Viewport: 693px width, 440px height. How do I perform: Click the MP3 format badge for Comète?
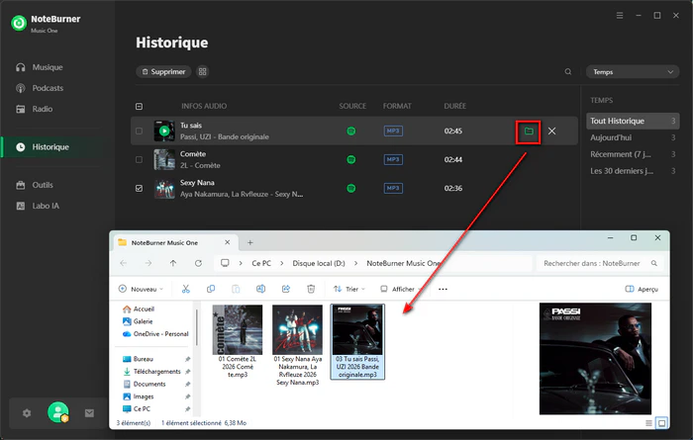click(393, 159)
